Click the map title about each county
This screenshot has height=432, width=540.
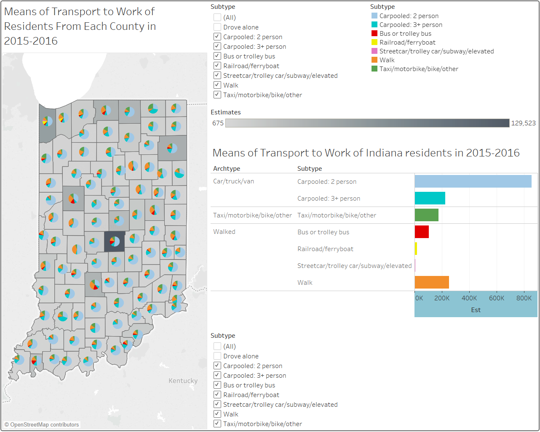coord(80,26)
